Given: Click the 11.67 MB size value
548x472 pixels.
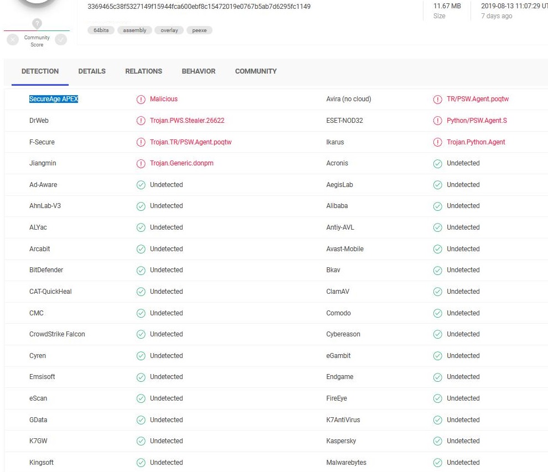Looking at the screenshot, I should (x=447, y=6).
